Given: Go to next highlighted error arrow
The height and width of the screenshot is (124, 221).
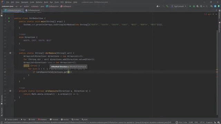Looking at the screenshot, I should [216, 14].
